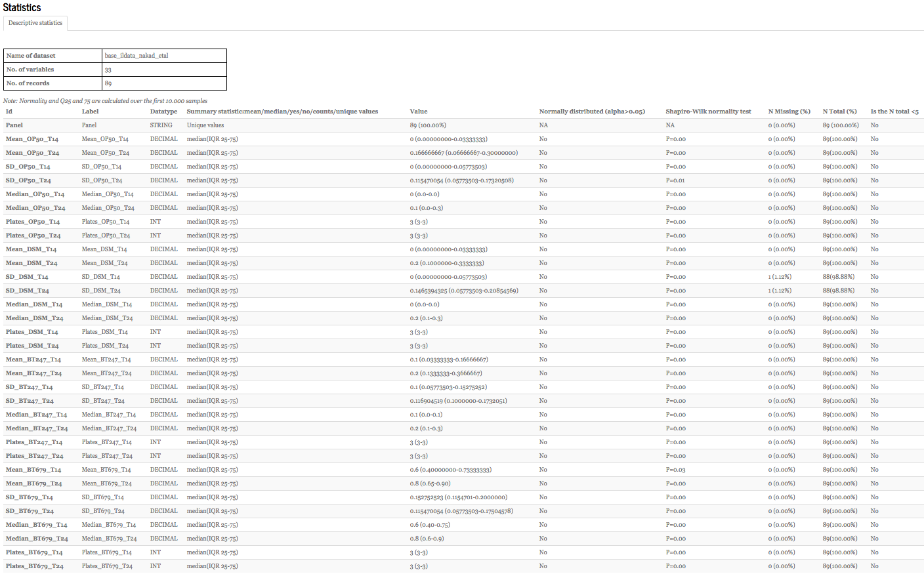Click the N Missing (%) column header

coord(789,112)
